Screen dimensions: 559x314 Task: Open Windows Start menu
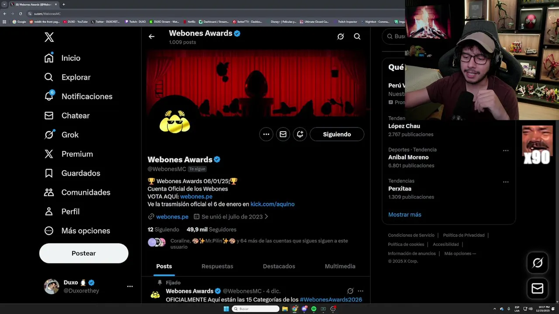coord(226,309)
